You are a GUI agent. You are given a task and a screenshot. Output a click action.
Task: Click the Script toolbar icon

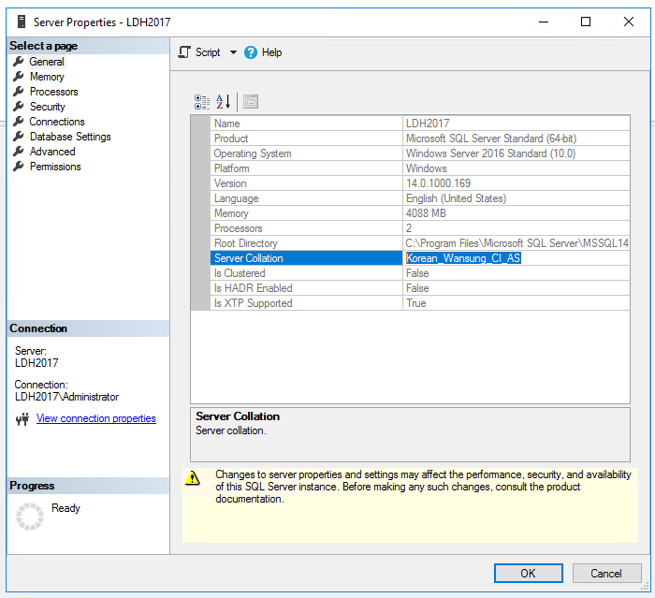click(x=184, y=52)
